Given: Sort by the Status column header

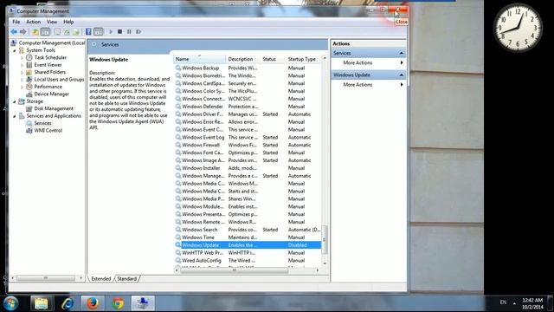Looking at the screenshot, I should pyautogui.click(x=273, y=59).
